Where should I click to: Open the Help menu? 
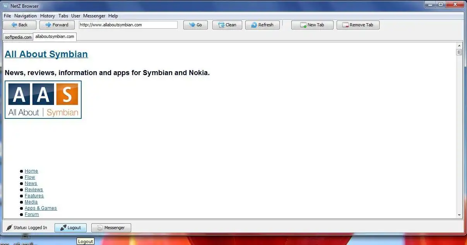[113, 16]
